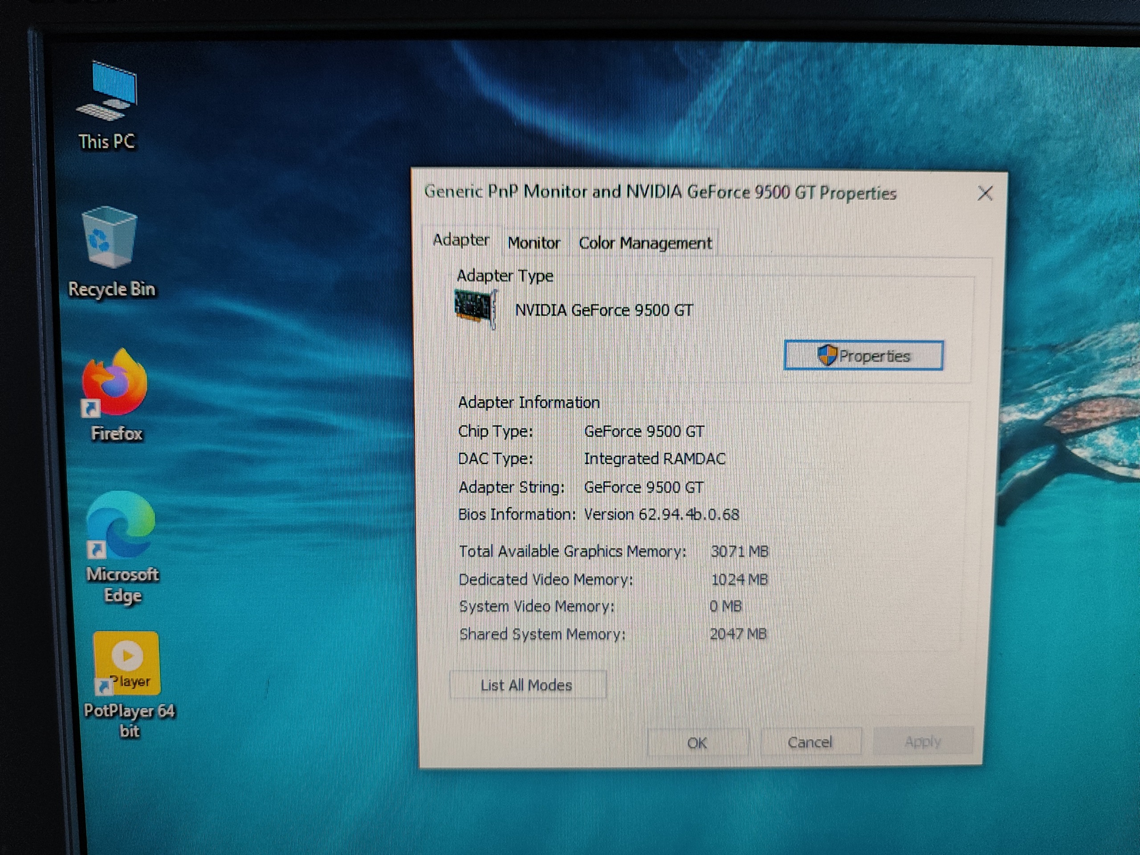Open adapter Properties with shield button
1140x855 pixels.
click(x=863, y=356)
